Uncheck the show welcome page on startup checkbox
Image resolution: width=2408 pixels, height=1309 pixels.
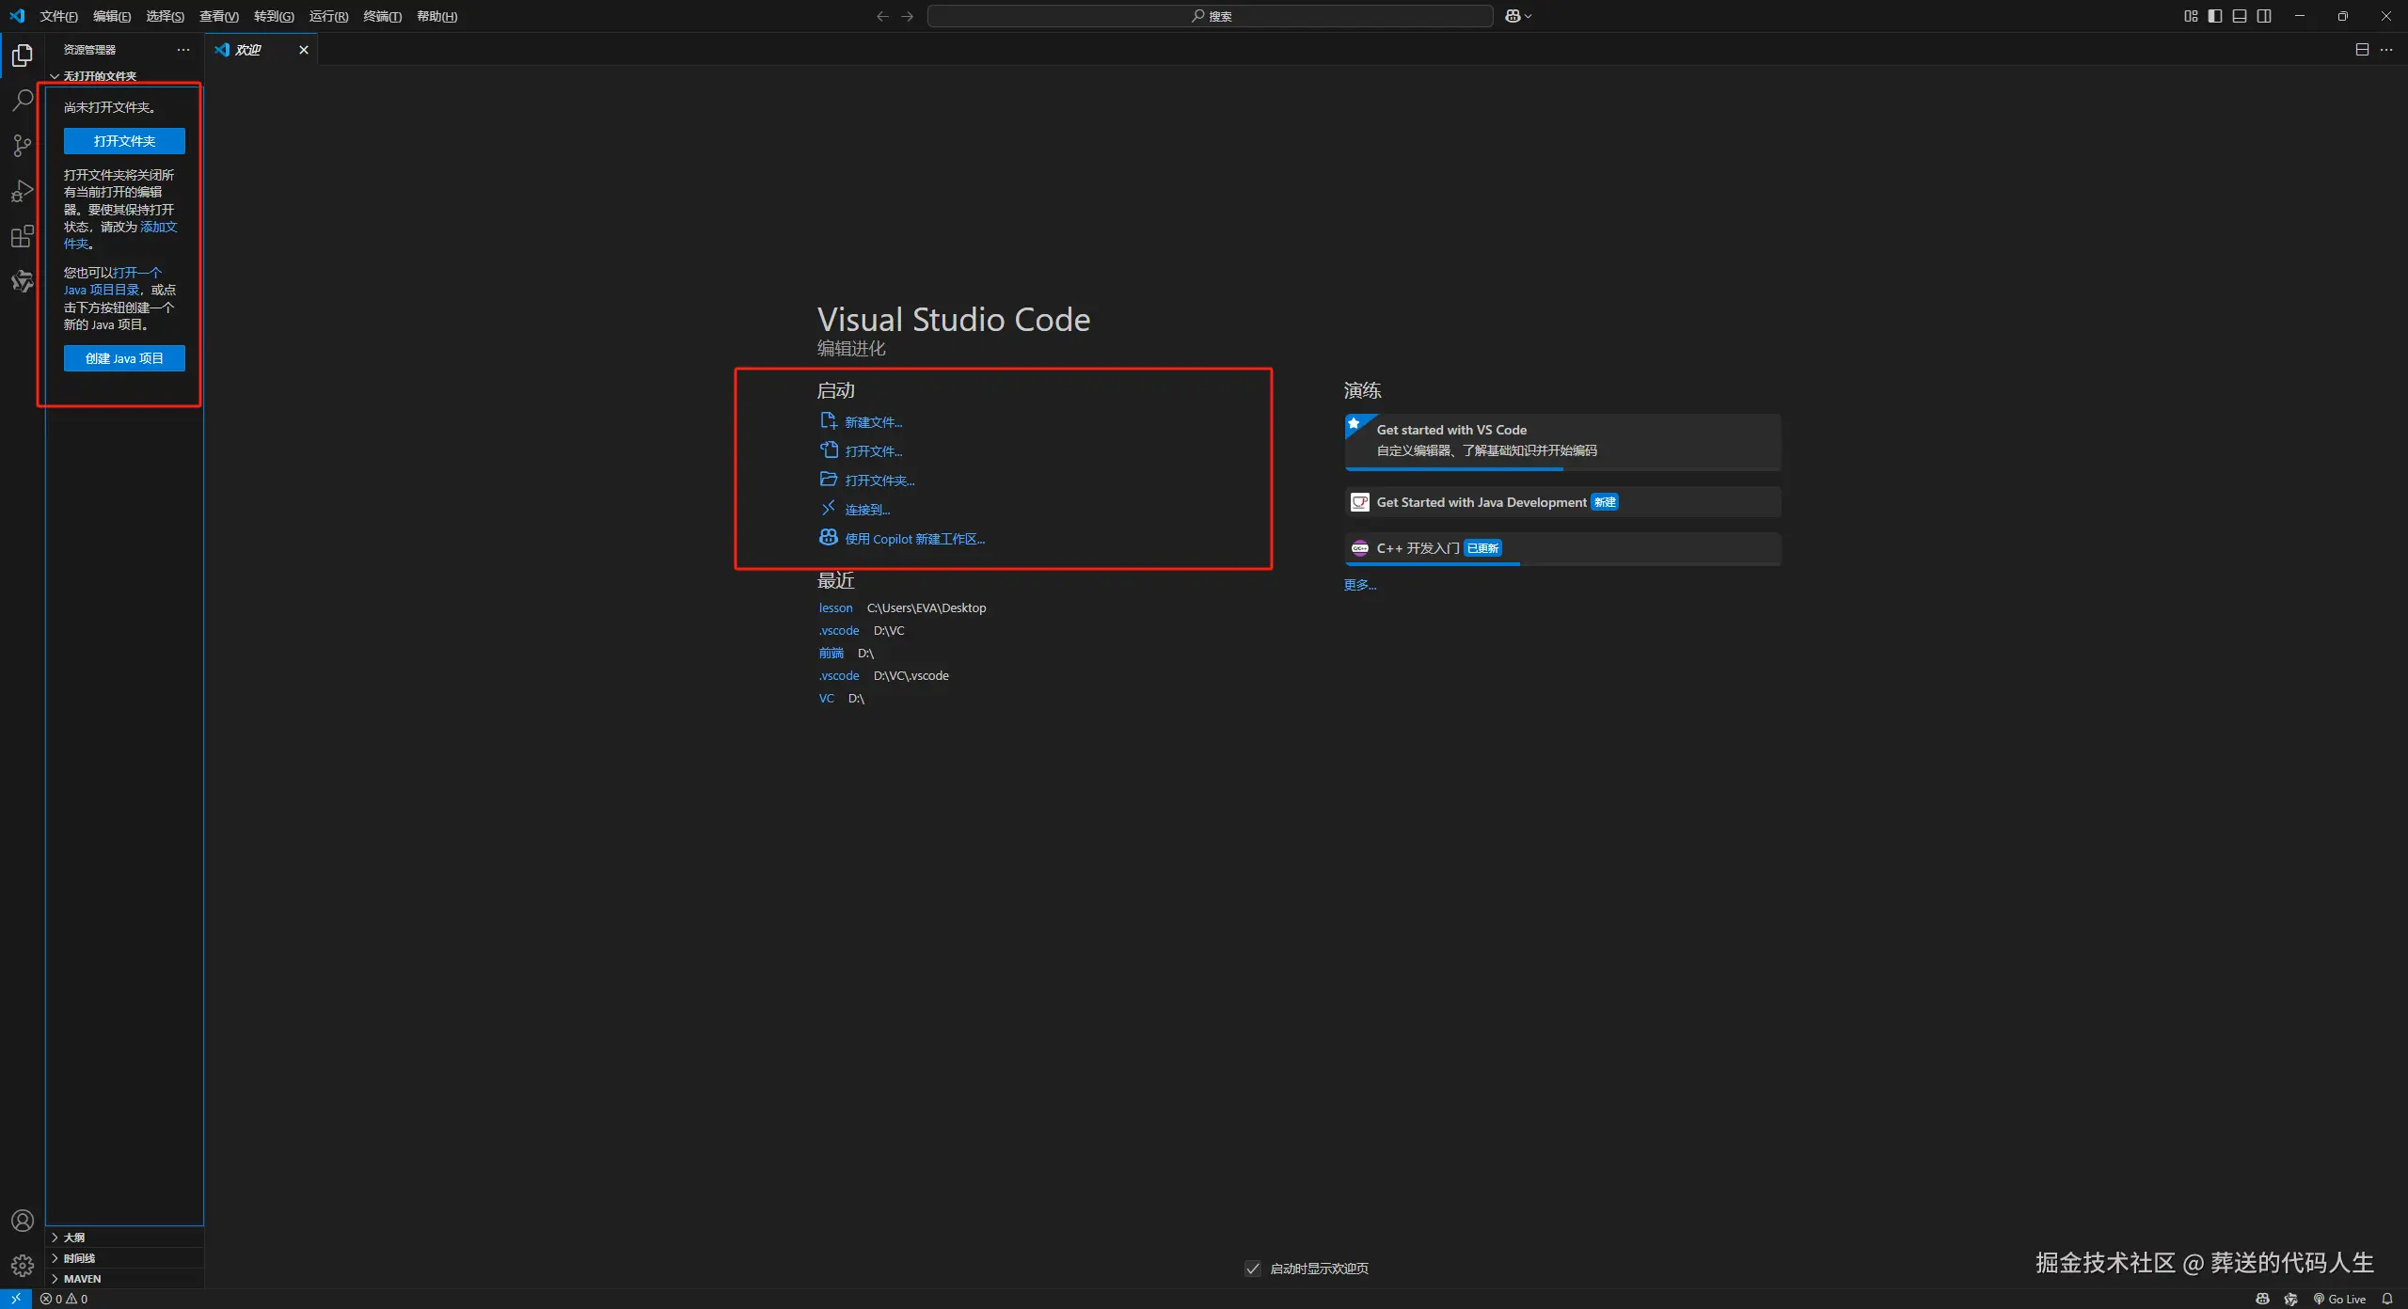click(1252, 1269)
